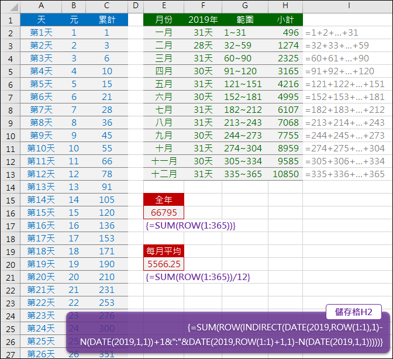Select row 1 header
This screenshot has width=393, height=359.
[x=11, y=20]
